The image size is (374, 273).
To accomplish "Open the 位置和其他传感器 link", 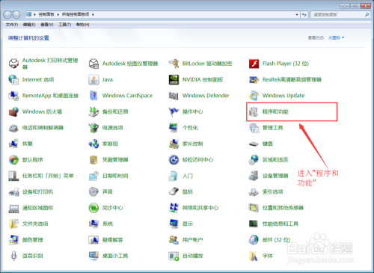I will (283, 208).
